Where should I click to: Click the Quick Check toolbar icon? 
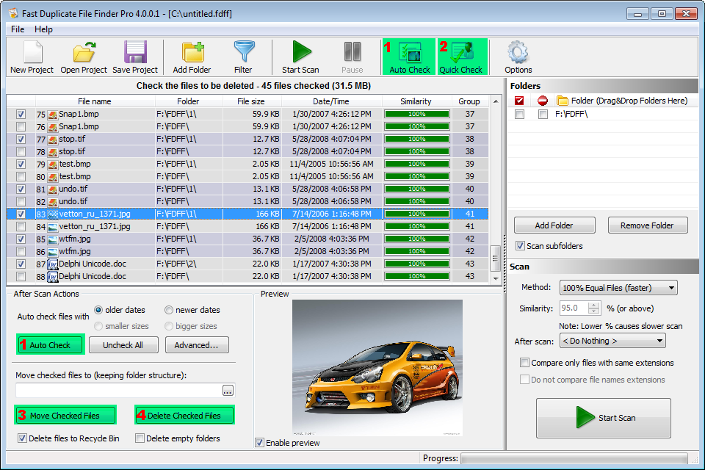[461, 57]
